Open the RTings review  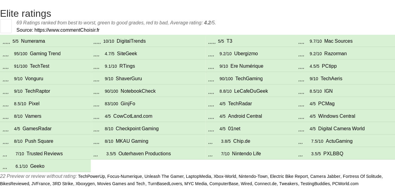[x=127, y=66]
